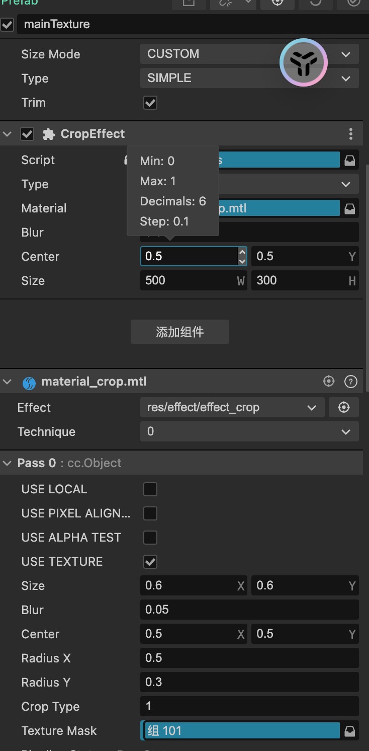Toggle the Trim checkbox
The height and width of the screenshot is (751, 369).
[x=150, y=103]
